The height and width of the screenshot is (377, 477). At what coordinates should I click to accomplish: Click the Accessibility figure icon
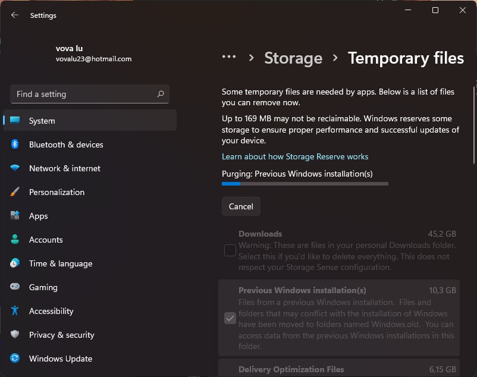(15, 310)
